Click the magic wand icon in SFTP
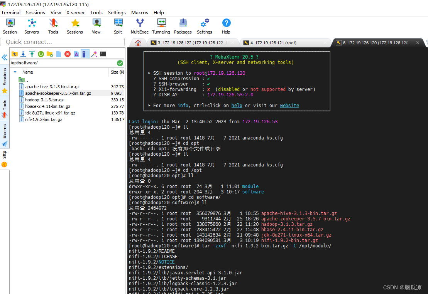The width and height of the screenshot is (428, 294). pos(94,54)
